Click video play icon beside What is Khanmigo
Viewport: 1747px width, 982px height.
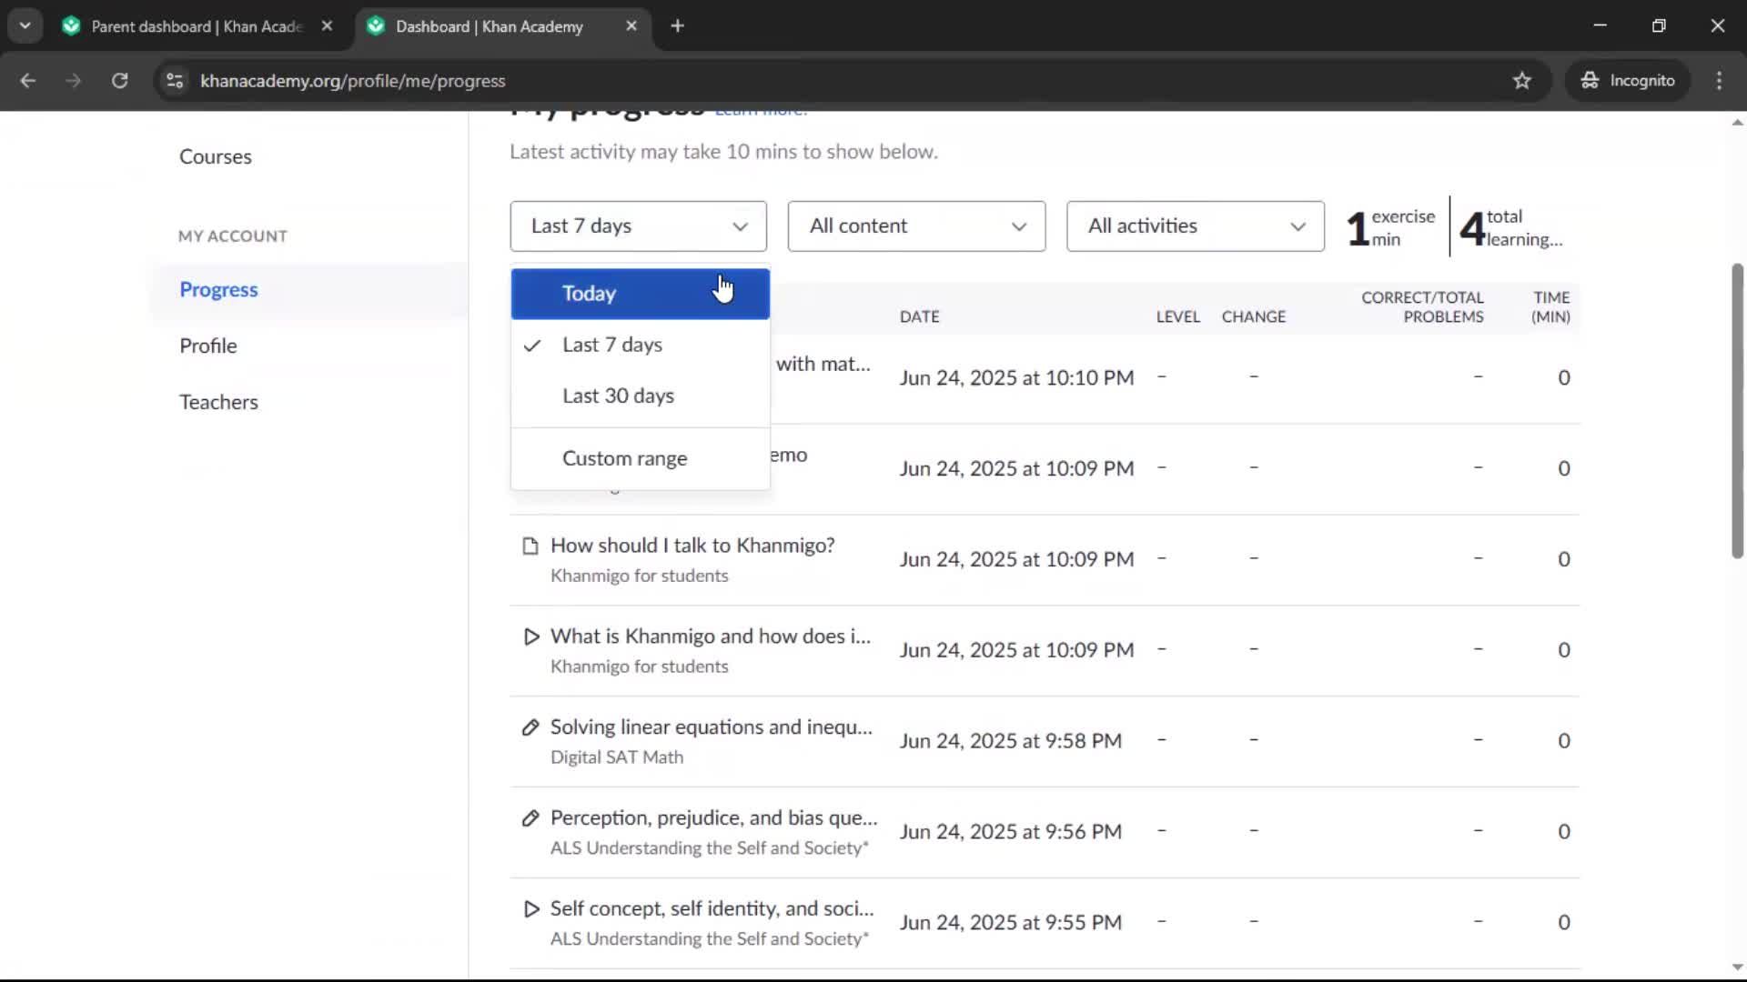tap(530, 637)
